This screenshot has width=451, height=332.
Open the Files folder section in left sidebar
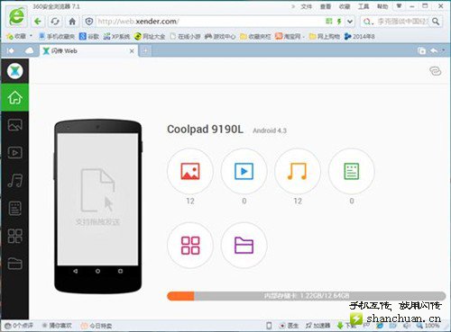14,264
